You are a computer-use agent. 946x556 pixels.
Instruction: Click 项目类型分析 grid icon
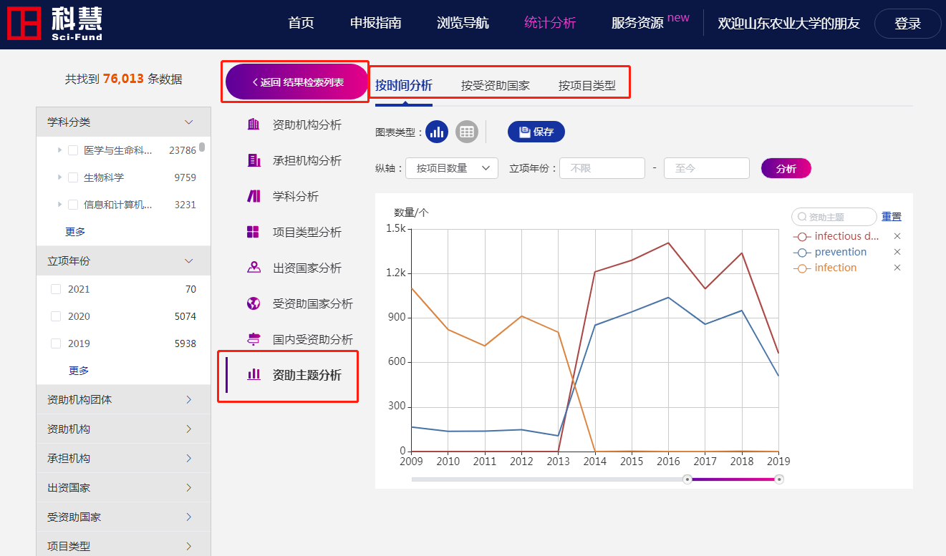pos(254,232)
